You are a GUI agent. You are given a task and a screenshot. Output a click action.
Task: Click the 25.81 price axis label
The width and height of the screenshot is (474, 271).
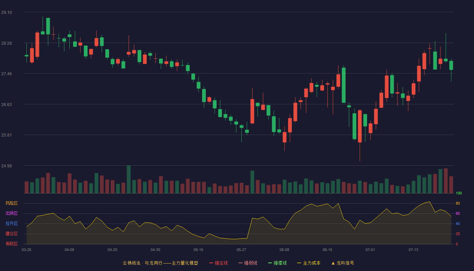6,135
